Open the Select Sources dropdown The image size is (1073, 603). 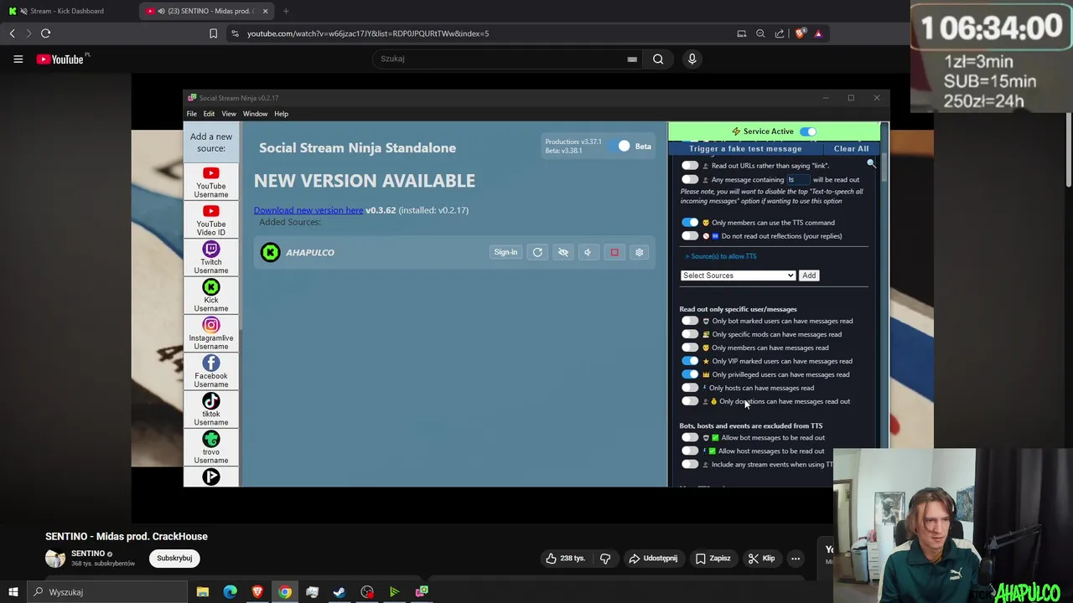pos(738,276)
